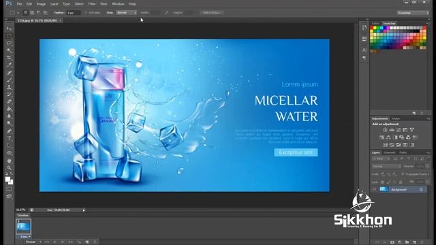Add a Hue/Saturation adjustment

(381, 137)
